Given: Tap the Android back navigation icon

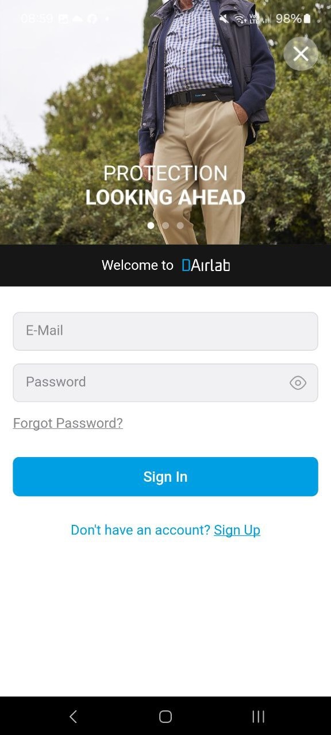Looking at the screenshot, I should tap(73, 716).
